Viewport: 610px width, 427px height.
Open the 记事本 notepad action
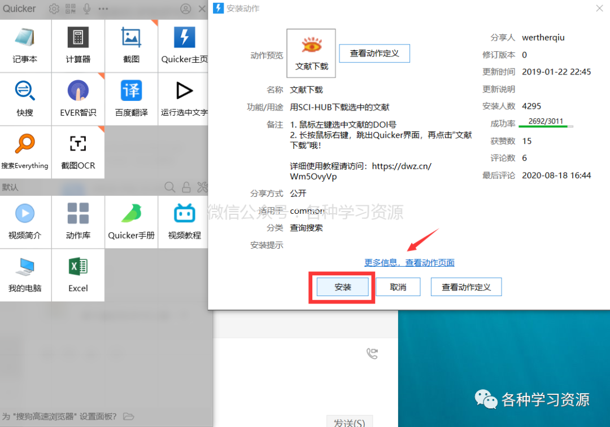click(25, 46)
